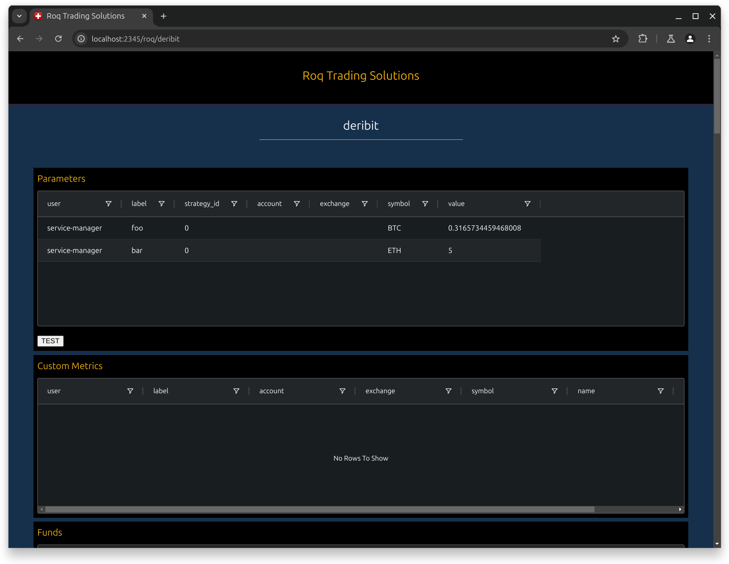This screenshot has width=729, height=564.
Task: Open filter for Custom Metrics name column
Action: pyautogui.click(x=661, y=391)
